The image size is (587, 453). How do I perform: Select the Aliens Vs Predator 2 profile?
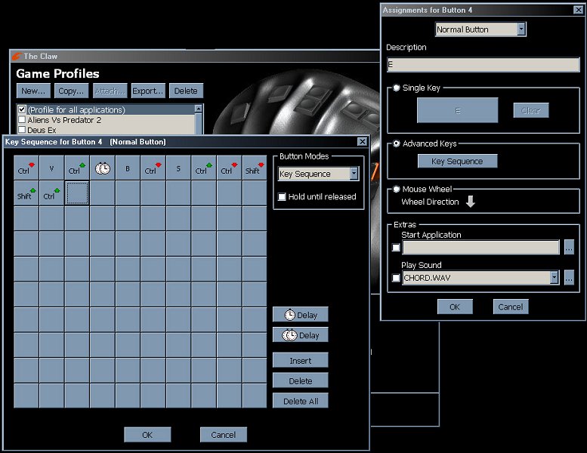(x=64, y=120)
